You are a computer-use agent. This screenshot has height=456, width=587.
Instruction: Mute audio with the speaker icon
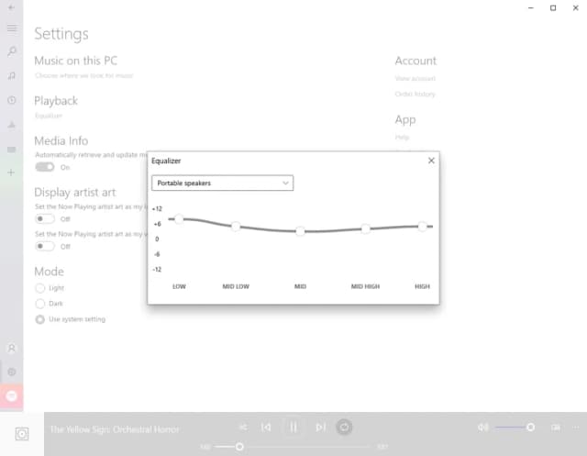point(483,428)
